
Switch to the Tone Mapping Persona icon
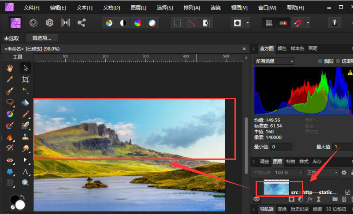pos(65,23)
